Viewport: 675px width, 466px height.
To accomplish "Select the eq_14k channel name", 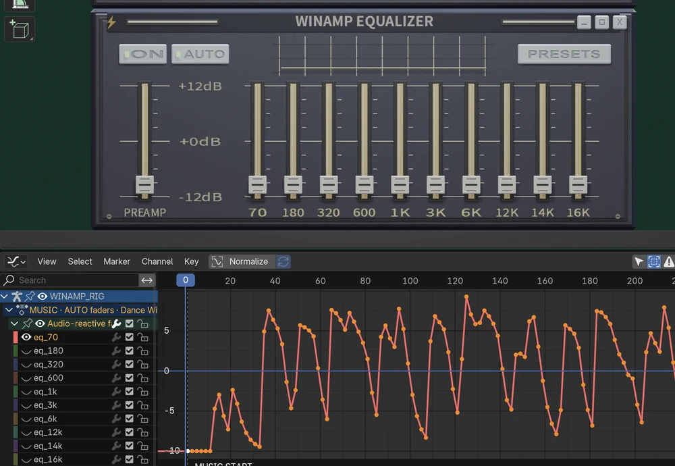I will click(x=48, y=446).
